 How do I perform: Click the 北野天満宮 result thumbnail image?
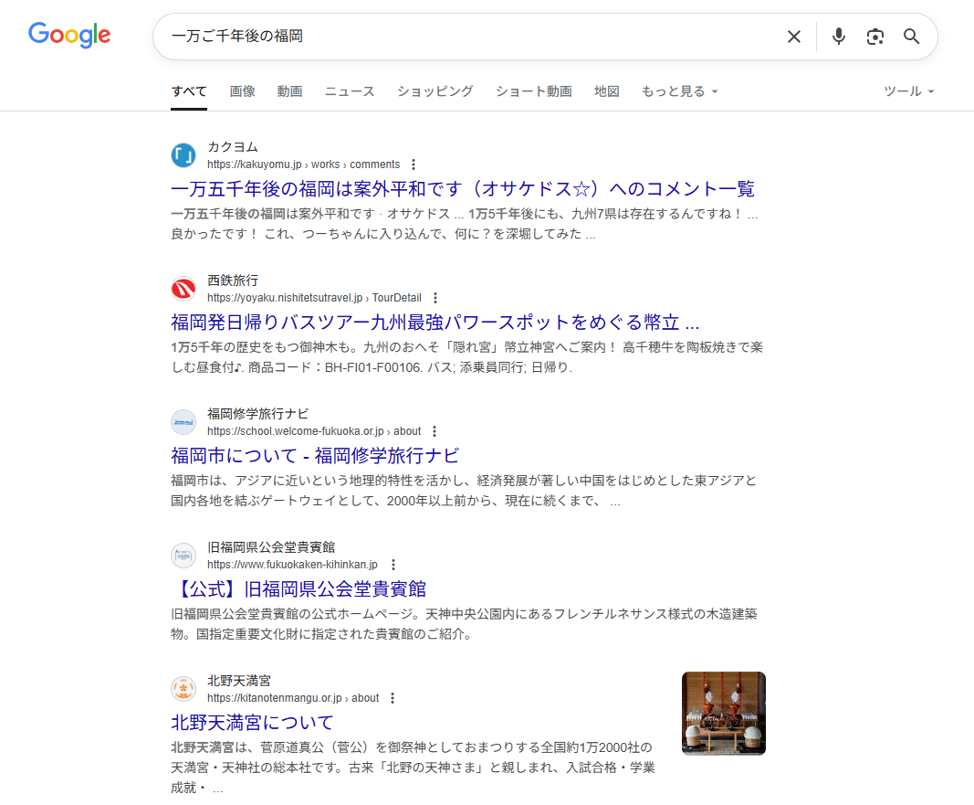(x=723, y=714)
